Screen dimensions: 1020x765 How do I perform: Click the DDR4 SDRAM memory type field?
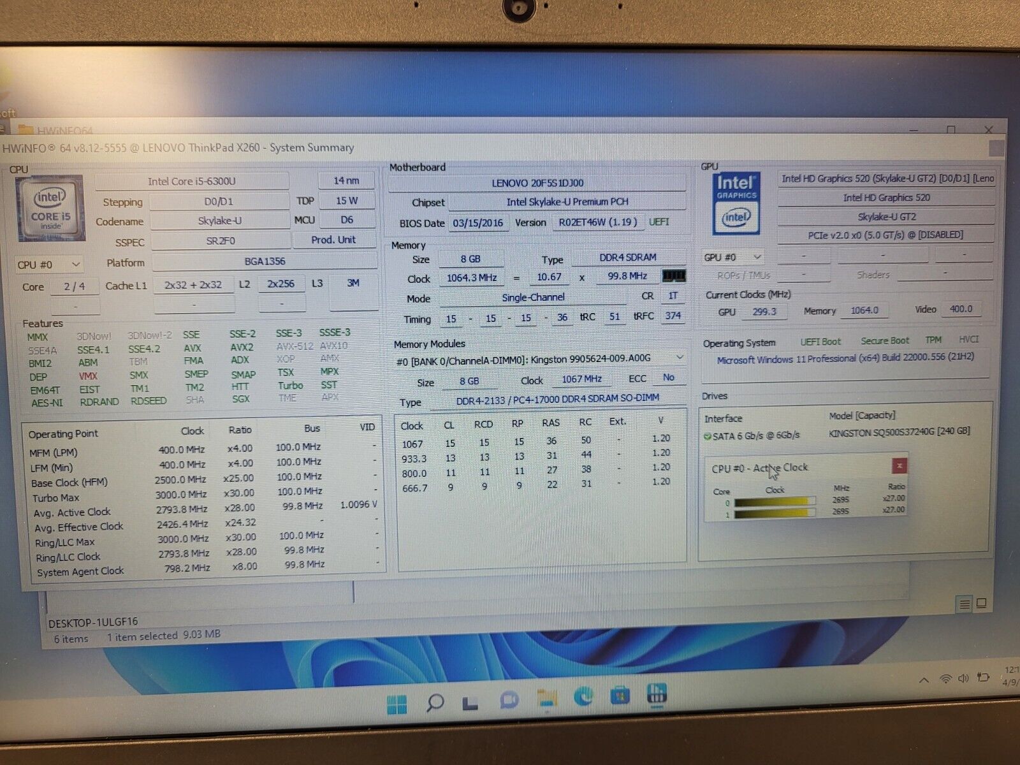(628, 258)
